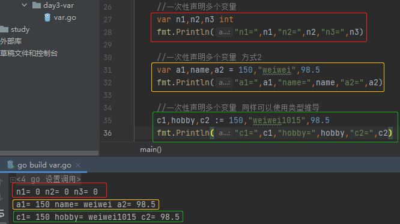Click the comment on line 34
Screen dimensions: 400x224
238,107
